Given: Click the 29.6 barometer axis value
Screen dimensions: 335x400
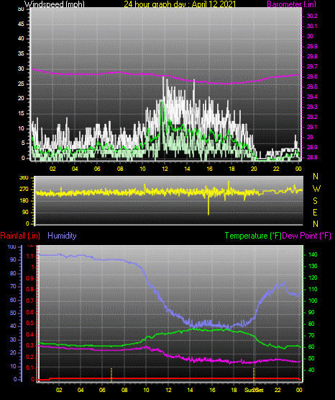Looking at the screenshot, I should (x=312, y=77).
